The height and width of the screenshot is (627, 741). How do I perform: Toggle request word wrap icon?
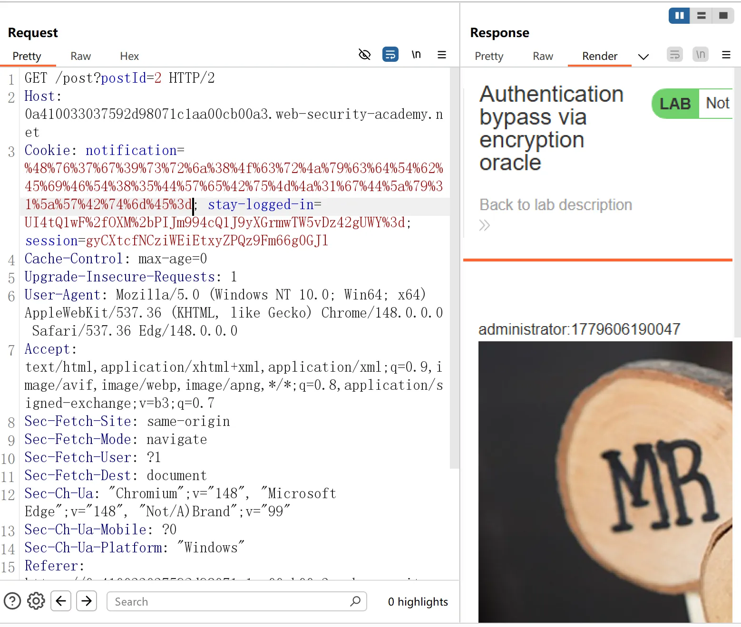390,54
